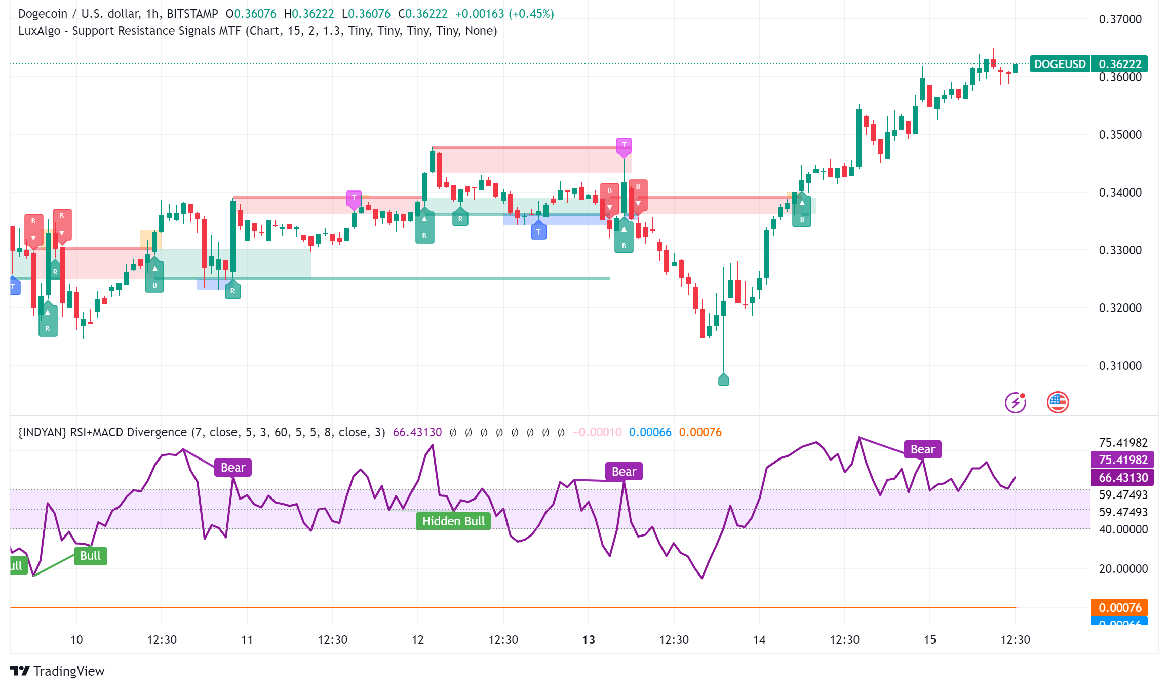Click the +0.00163 (+0.45%) change value
The height and width of the screenshot is (689, 1169).
(x=504, y=14)
